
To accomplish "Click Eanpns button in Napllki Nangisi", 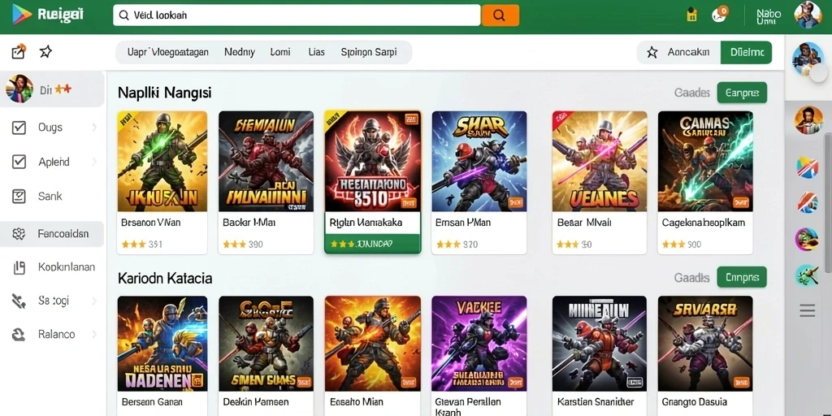I will [x=742, y=93].
